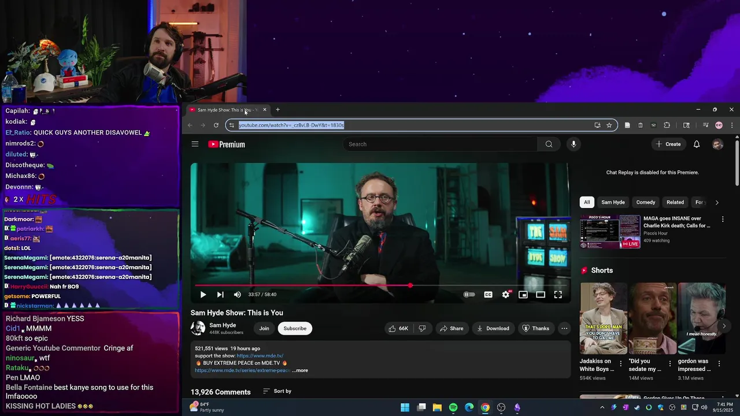Open the Chrome extensions puzzle icon
The width and height of the screenshot is (740, 416).
(667, 125)
